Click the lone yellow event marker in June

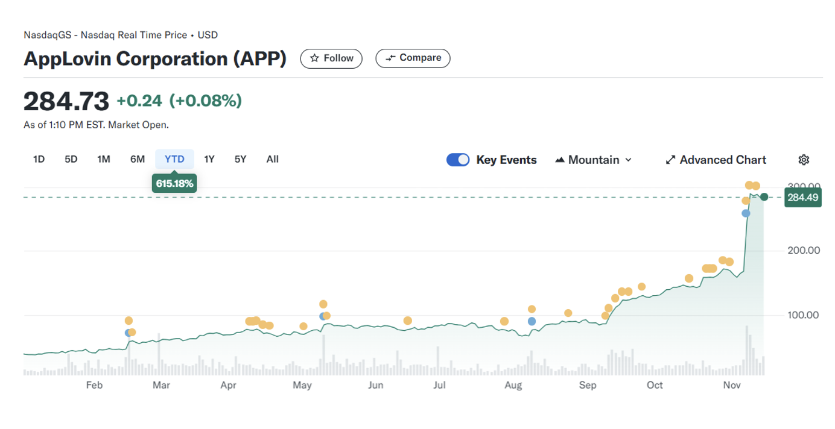pyautogui.click(x=408, y=321)
